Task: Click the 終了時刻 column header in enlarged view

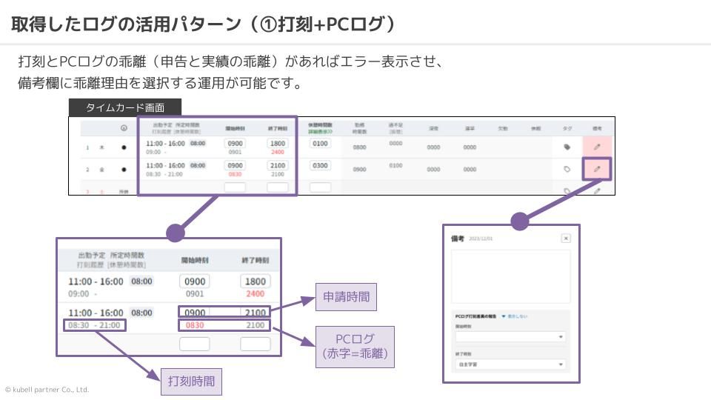Action: 256,260
